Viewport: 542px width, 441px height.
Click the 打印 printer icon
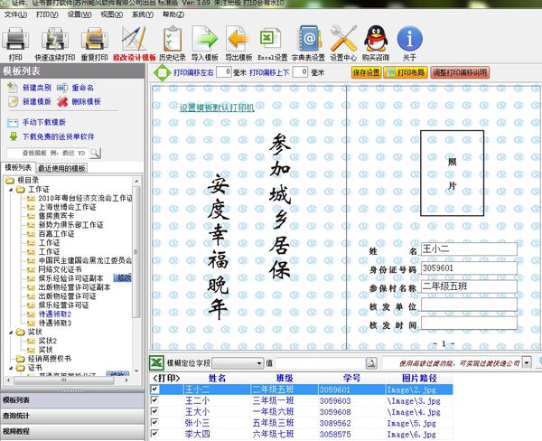[x=15, y=40]
